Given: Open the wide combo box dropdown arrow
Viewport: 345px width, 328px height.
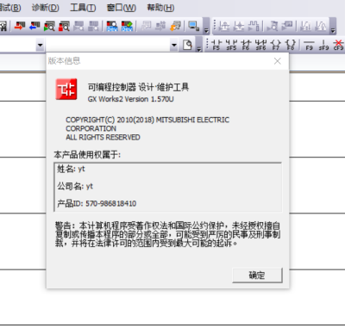Looking at the screenshot, I should (x=173, y=45).
